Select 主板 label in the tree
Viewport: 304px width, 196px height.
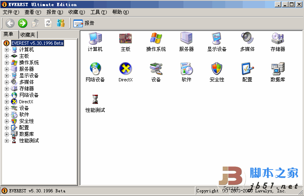tap(24, 56)
